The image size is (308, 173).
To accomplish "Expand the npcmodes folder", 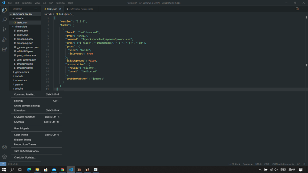I will 25,80.
